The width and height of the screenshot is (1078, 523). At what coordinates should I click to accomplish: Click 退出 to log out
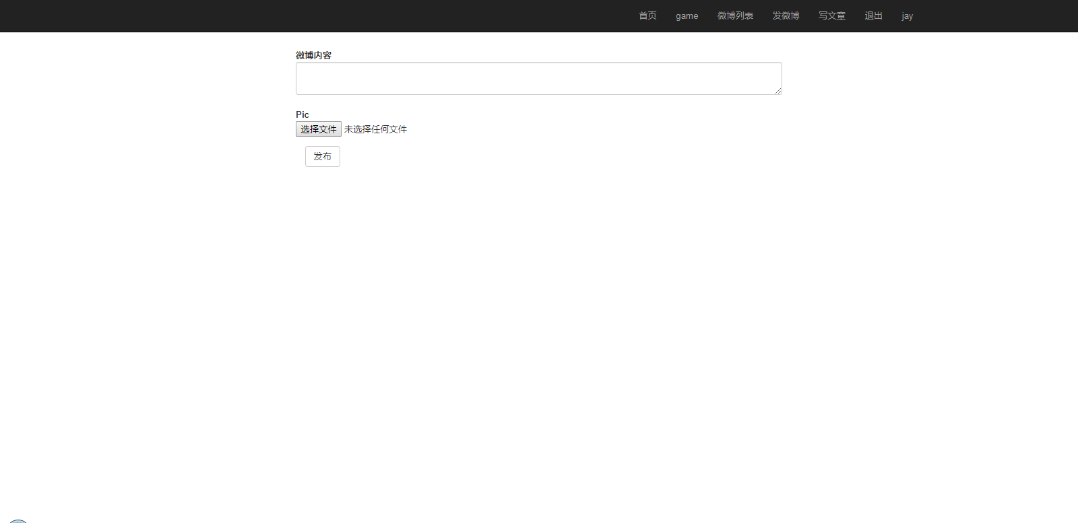pos(874,15)
